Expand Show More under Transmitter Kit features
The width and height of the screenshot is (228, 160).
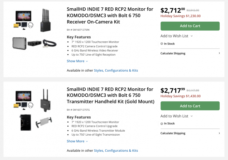(77, 141)
